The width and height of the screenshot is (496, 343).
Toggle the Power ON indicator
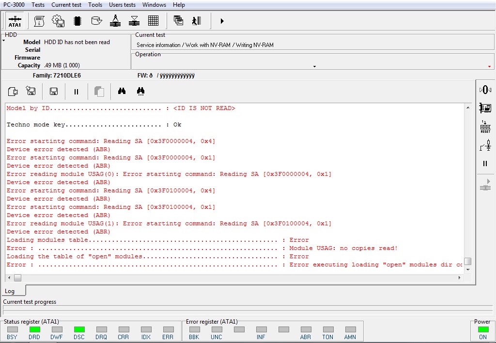click(x=483, y=329)
